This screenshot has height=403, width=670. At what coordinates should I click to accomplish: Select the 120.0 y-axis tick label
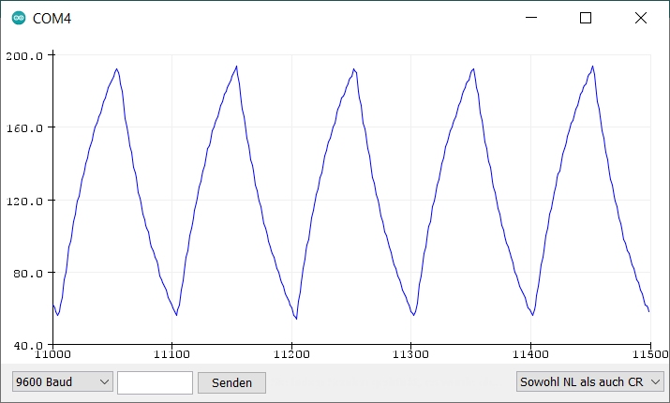tap(26, 201)
